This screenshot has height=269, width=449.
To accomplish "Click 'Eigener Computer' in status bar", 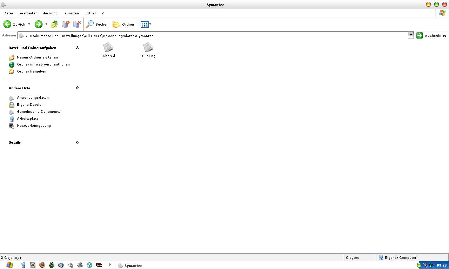I will click(x=401, y=257).
